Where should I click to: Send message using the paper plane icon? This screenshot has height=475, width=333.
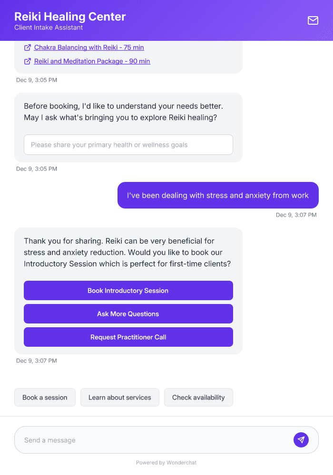(x=301, y=439)
